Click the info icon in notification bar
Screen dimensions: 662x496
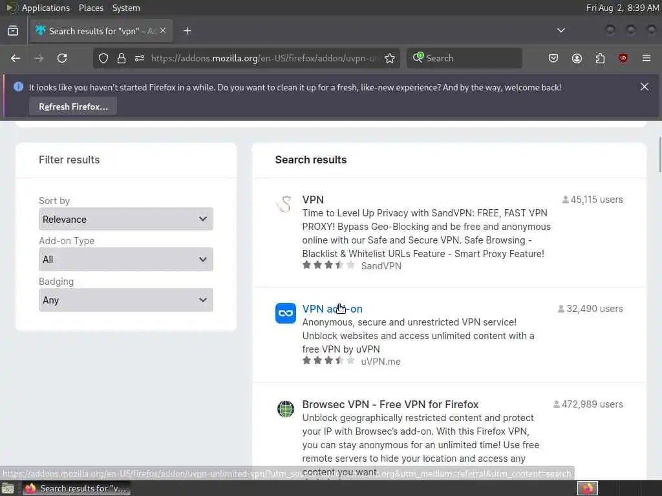[18, 87]
